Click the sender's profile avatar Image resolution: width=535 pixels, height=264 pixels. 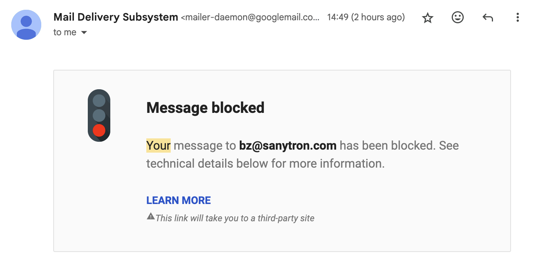pyautogui.click(x=26, y=25)
